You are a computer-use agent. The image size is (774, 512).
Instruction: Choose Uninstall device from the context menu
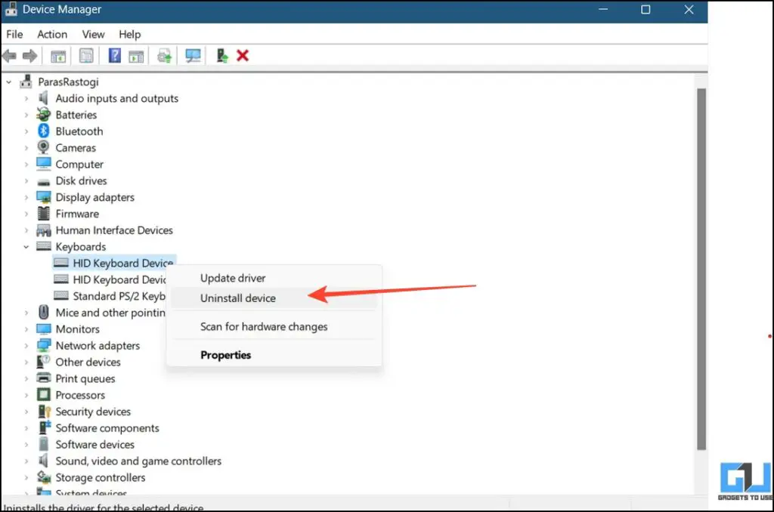coord(237,298)
